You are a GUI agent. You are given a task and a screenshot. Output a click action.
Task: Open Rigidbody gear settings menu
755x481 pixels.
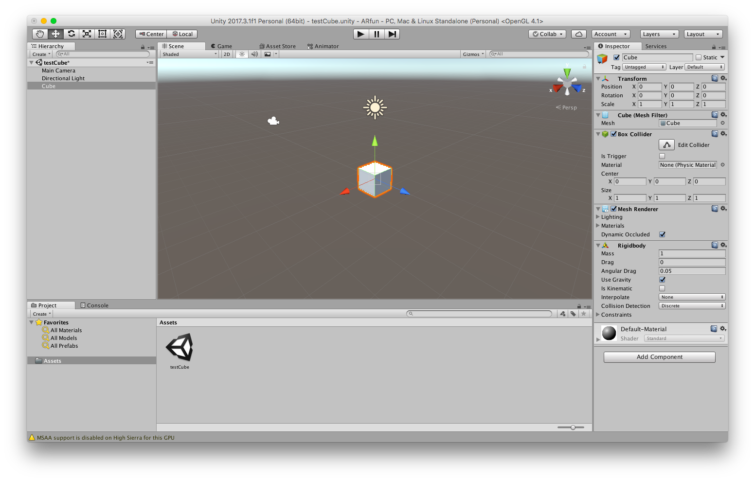click(723, 245)
